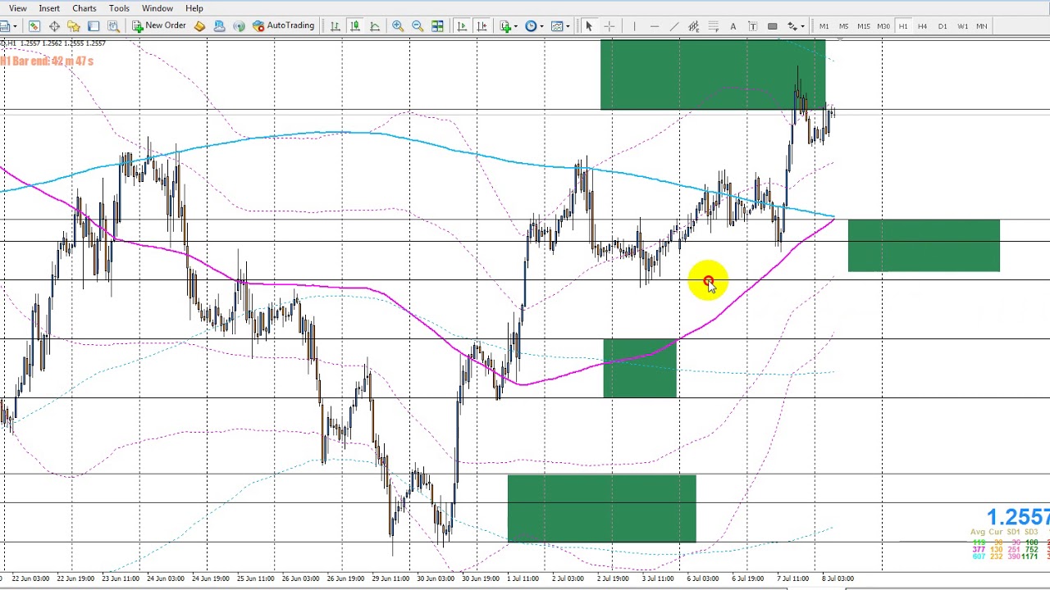Toggle Chart Shift from right border
This screenshot has height=590, width=1050.
pyautogui.click(x=482, y=26)
